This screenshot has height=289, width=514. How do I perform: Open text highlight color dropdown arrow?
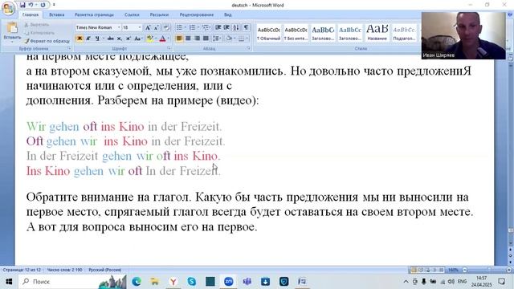coord(155,39)
